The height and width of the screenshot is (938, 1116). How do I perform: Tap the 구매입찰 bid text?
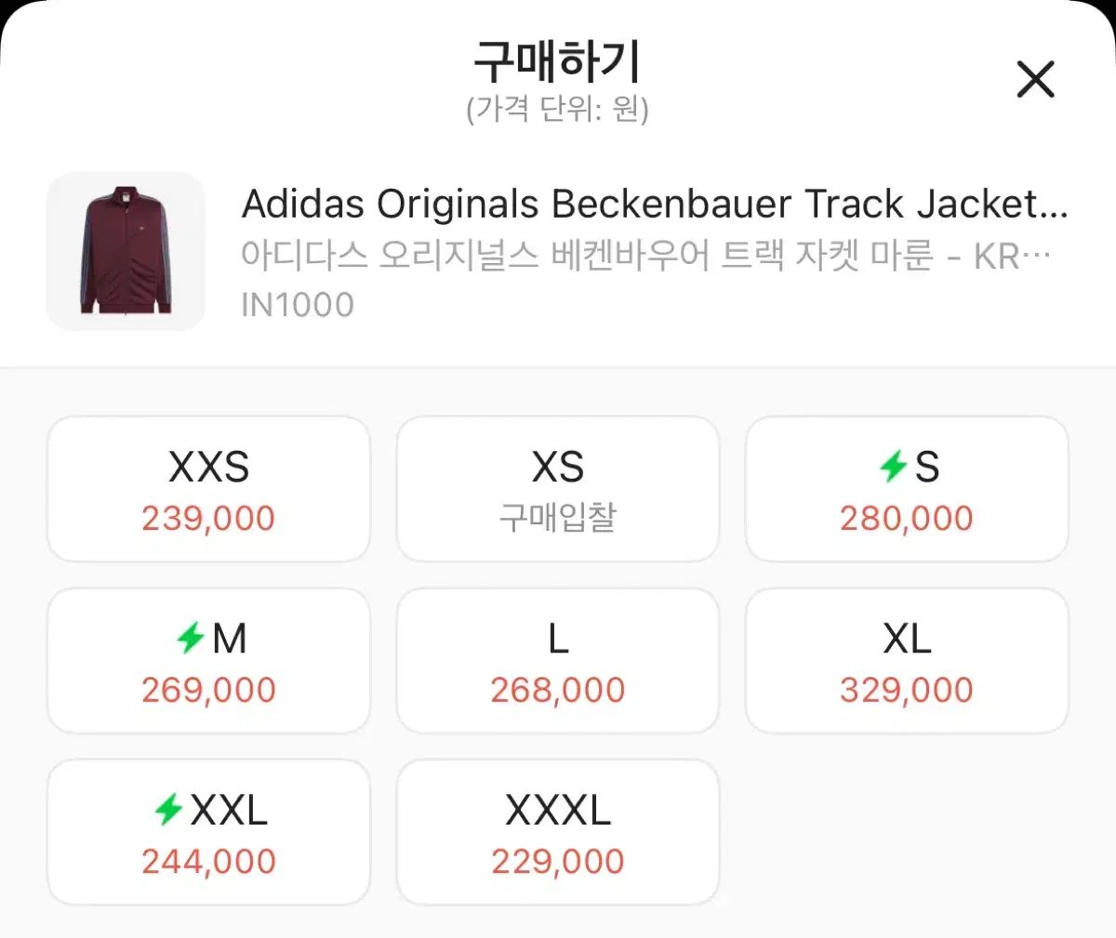558,518
